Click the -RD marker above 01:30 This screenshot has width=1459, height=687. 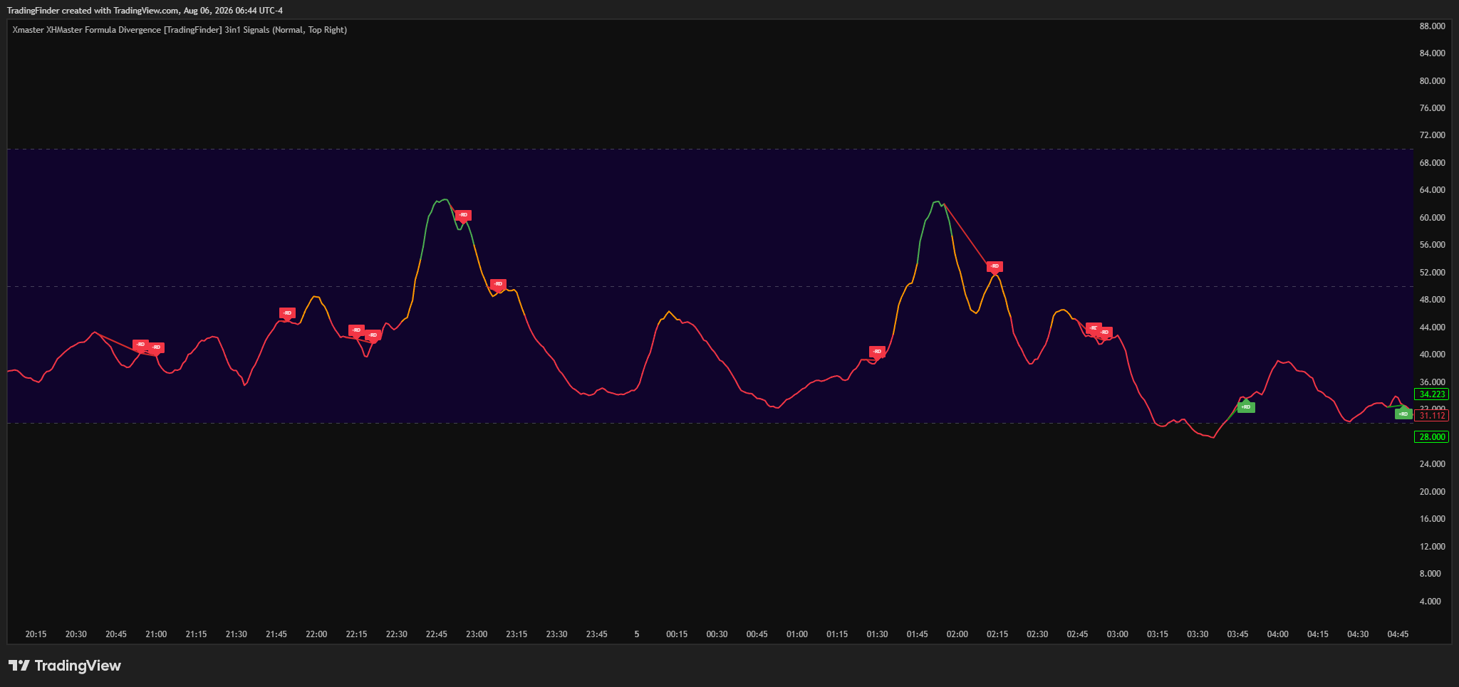click(877, 352)
